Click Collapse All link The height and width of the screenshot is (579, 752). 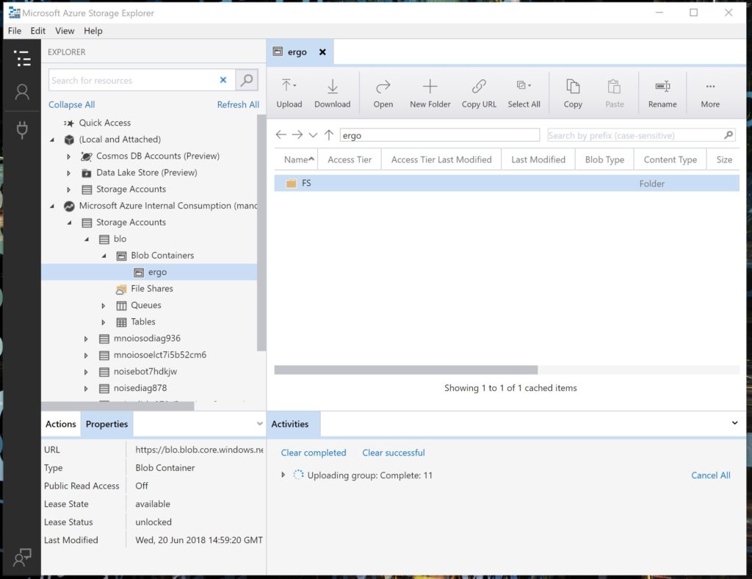[71, 104]
